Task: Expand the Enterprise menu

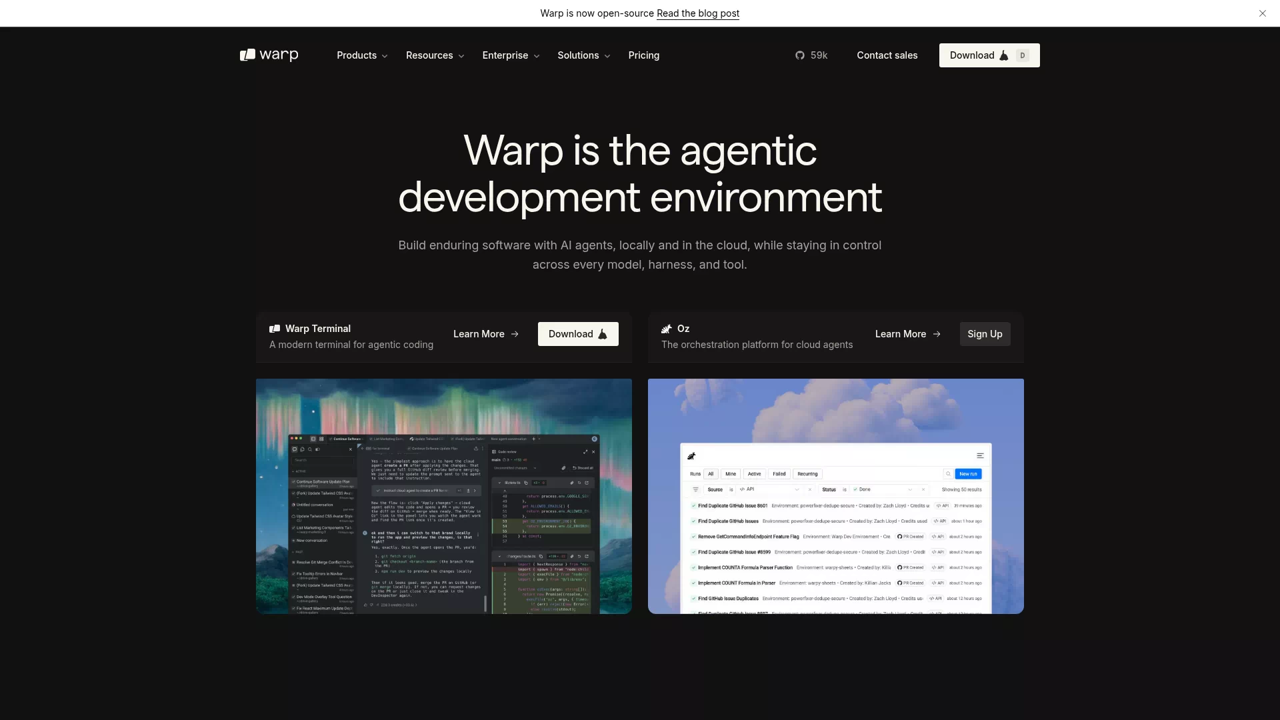Action: (x=511, y=55)
